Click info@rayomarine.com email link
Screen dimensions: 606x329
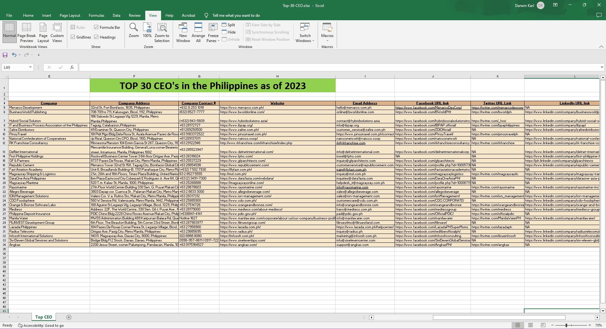352,187
